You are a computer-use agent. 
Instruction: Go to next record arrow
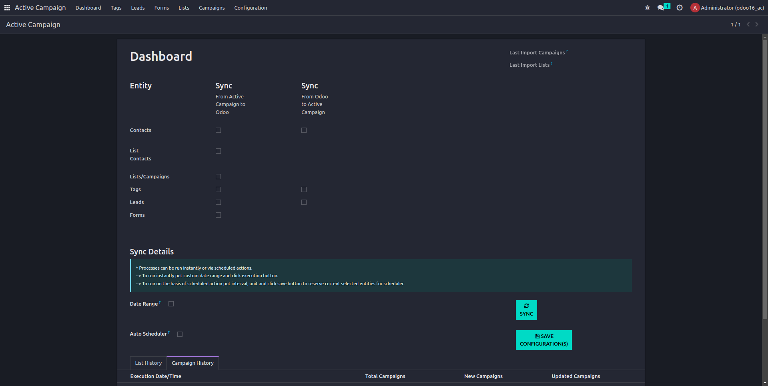[757, 24]
